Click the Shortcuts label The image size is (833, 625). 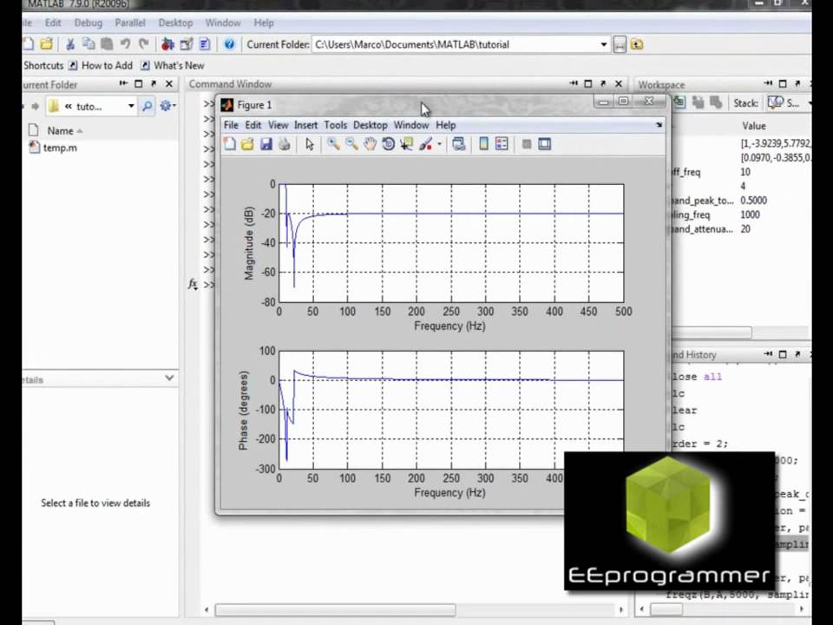(x=43, y=65)
